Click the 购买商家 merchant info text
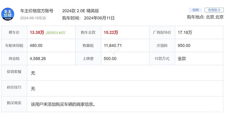 coord(63,104)
